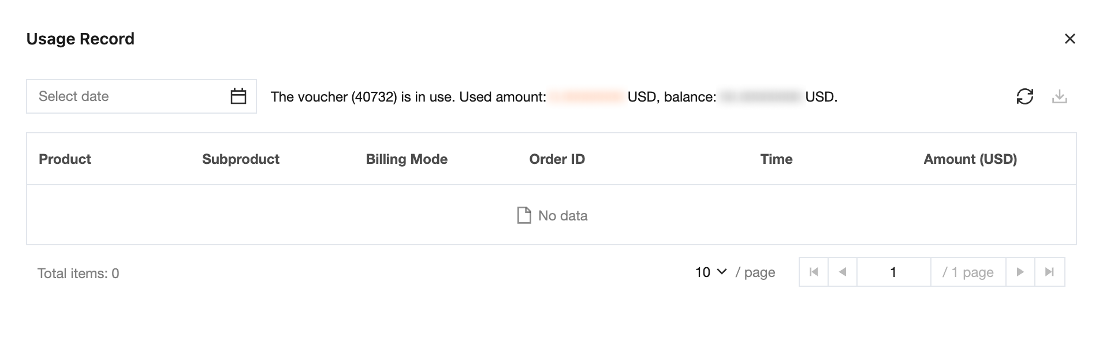Click the blurred used amount value
This screenshot has width=1103, height=337.
coord(586,97)
